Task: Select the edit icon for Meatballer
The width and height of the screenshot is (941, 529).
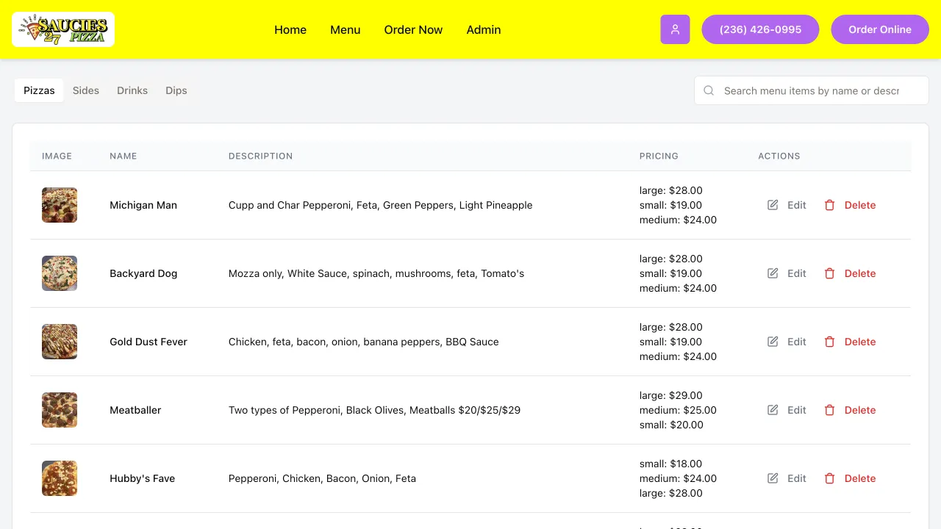Action: pyautogui.click(x=773, y=410)
